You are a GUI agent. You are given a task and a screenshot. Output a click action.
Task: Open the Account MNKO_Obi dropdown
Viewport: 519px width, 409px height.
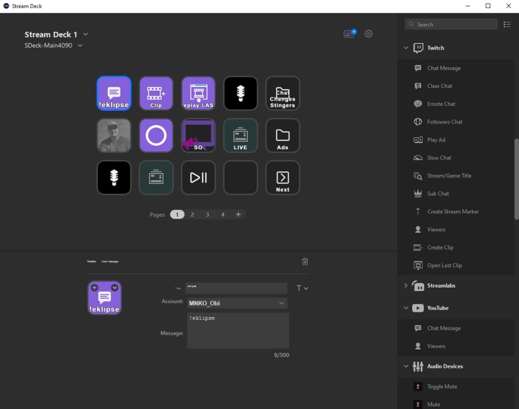click(x=237, y=303)
